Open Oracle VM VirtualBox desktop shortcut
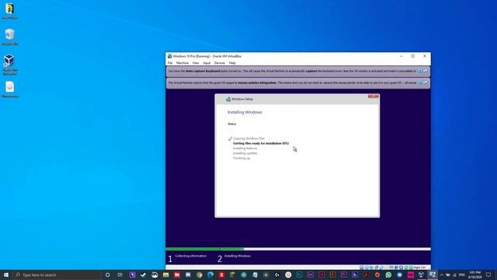The height and width of the screenshot is (280, 497). point(10,65)
